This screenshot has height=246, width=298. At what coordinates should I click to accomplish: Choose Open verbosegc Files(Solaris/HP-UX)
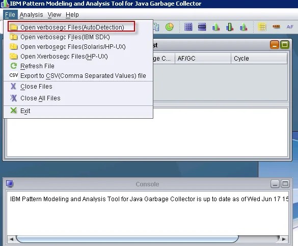(x=78, y=47)
